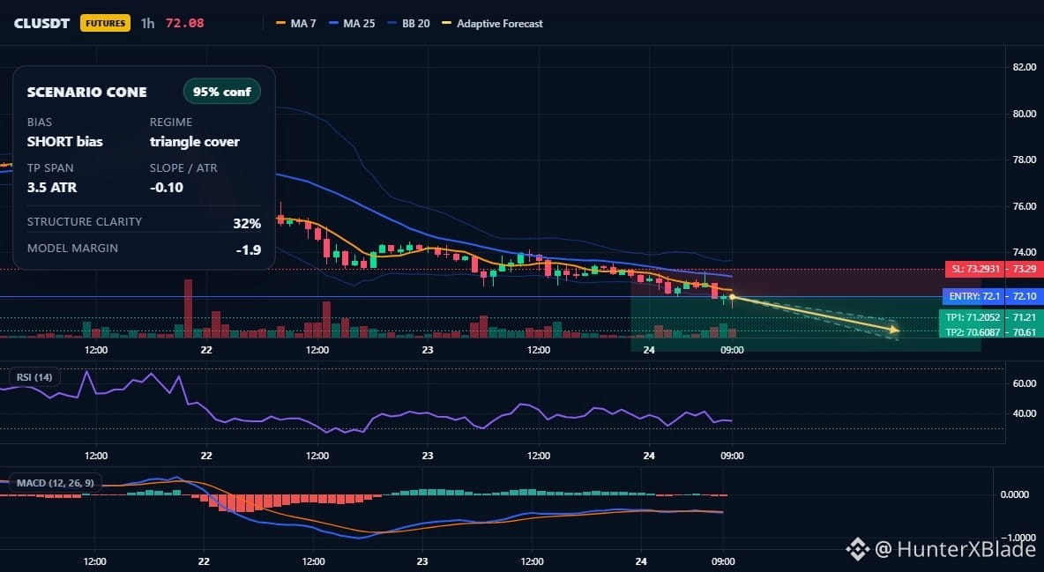Toggle the MA 25 legend entry
This screenshot has width=1044, height=572.
click(352, 23)
